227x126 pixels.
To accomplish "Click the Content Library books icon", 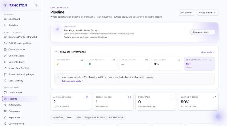I will [5, 62].
